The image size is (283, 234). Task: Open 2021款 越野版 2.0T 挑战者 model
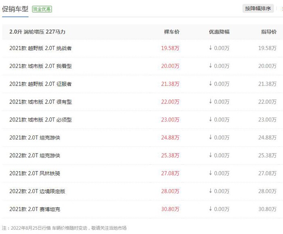tap(40, 48)
